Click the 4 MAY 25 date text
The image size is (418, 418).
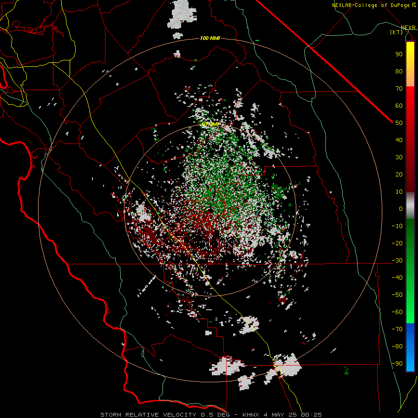tap(281, 415)
